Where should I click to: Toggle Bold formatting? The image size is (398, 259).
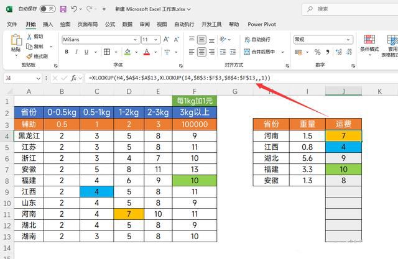coord(67,52)
